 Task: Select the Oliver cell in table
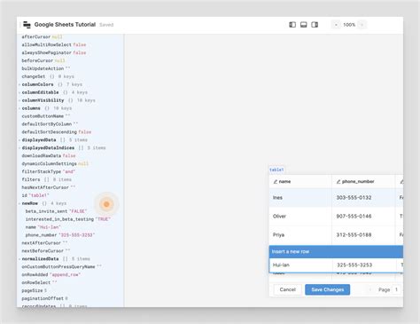tap(300, 217)
